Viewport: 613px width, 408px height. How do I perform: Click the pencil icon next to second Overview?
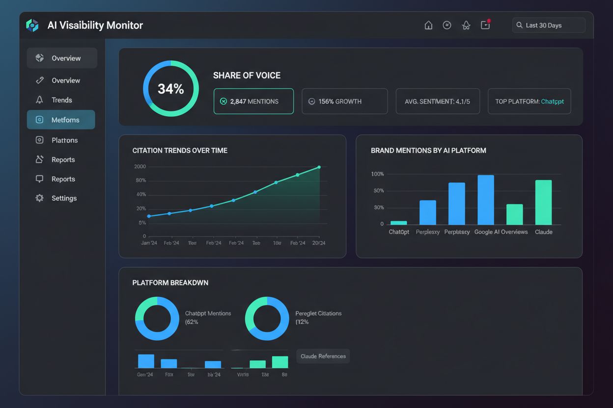[x=39, y=80]
